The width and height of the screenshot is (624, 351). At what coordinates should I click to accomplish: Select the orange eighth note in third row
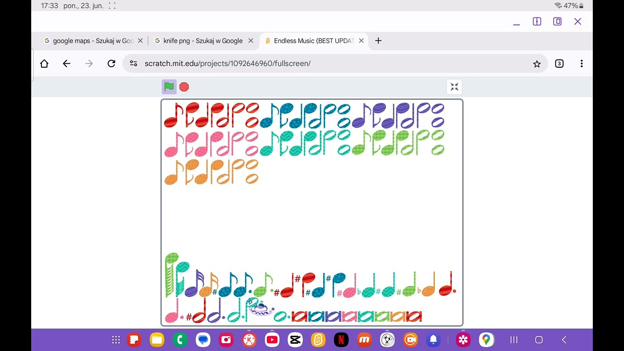(174, 173)
